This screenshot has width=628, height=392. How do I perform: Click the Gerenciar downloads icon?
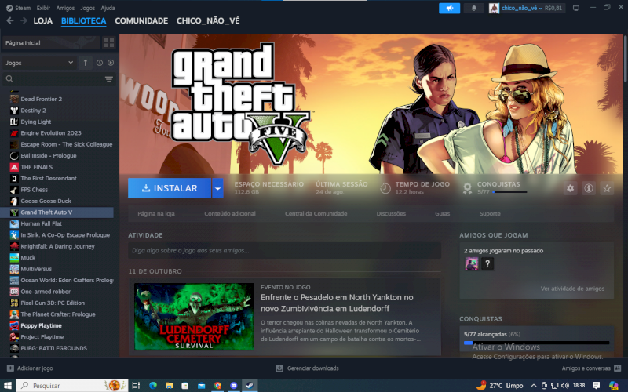coord(279,368)
